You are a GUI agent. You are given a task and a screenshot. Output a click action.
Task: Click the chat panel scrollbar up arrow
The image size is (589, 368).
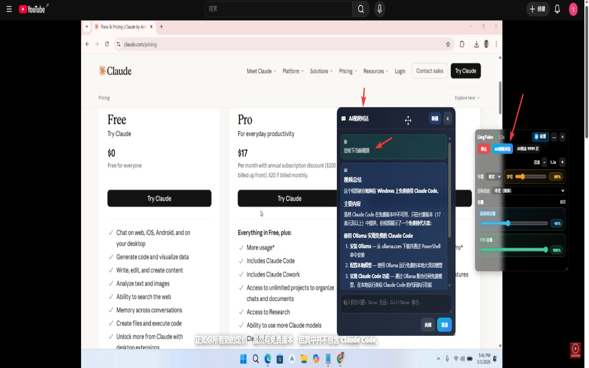(450, 138)
